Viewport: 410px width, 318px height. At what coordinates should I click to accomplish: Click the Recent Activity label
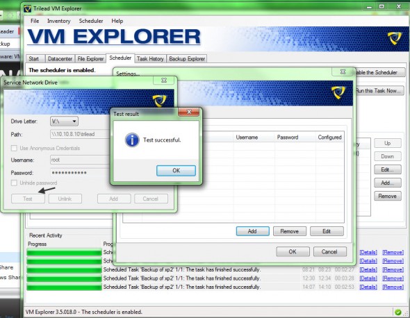(46, 235)
